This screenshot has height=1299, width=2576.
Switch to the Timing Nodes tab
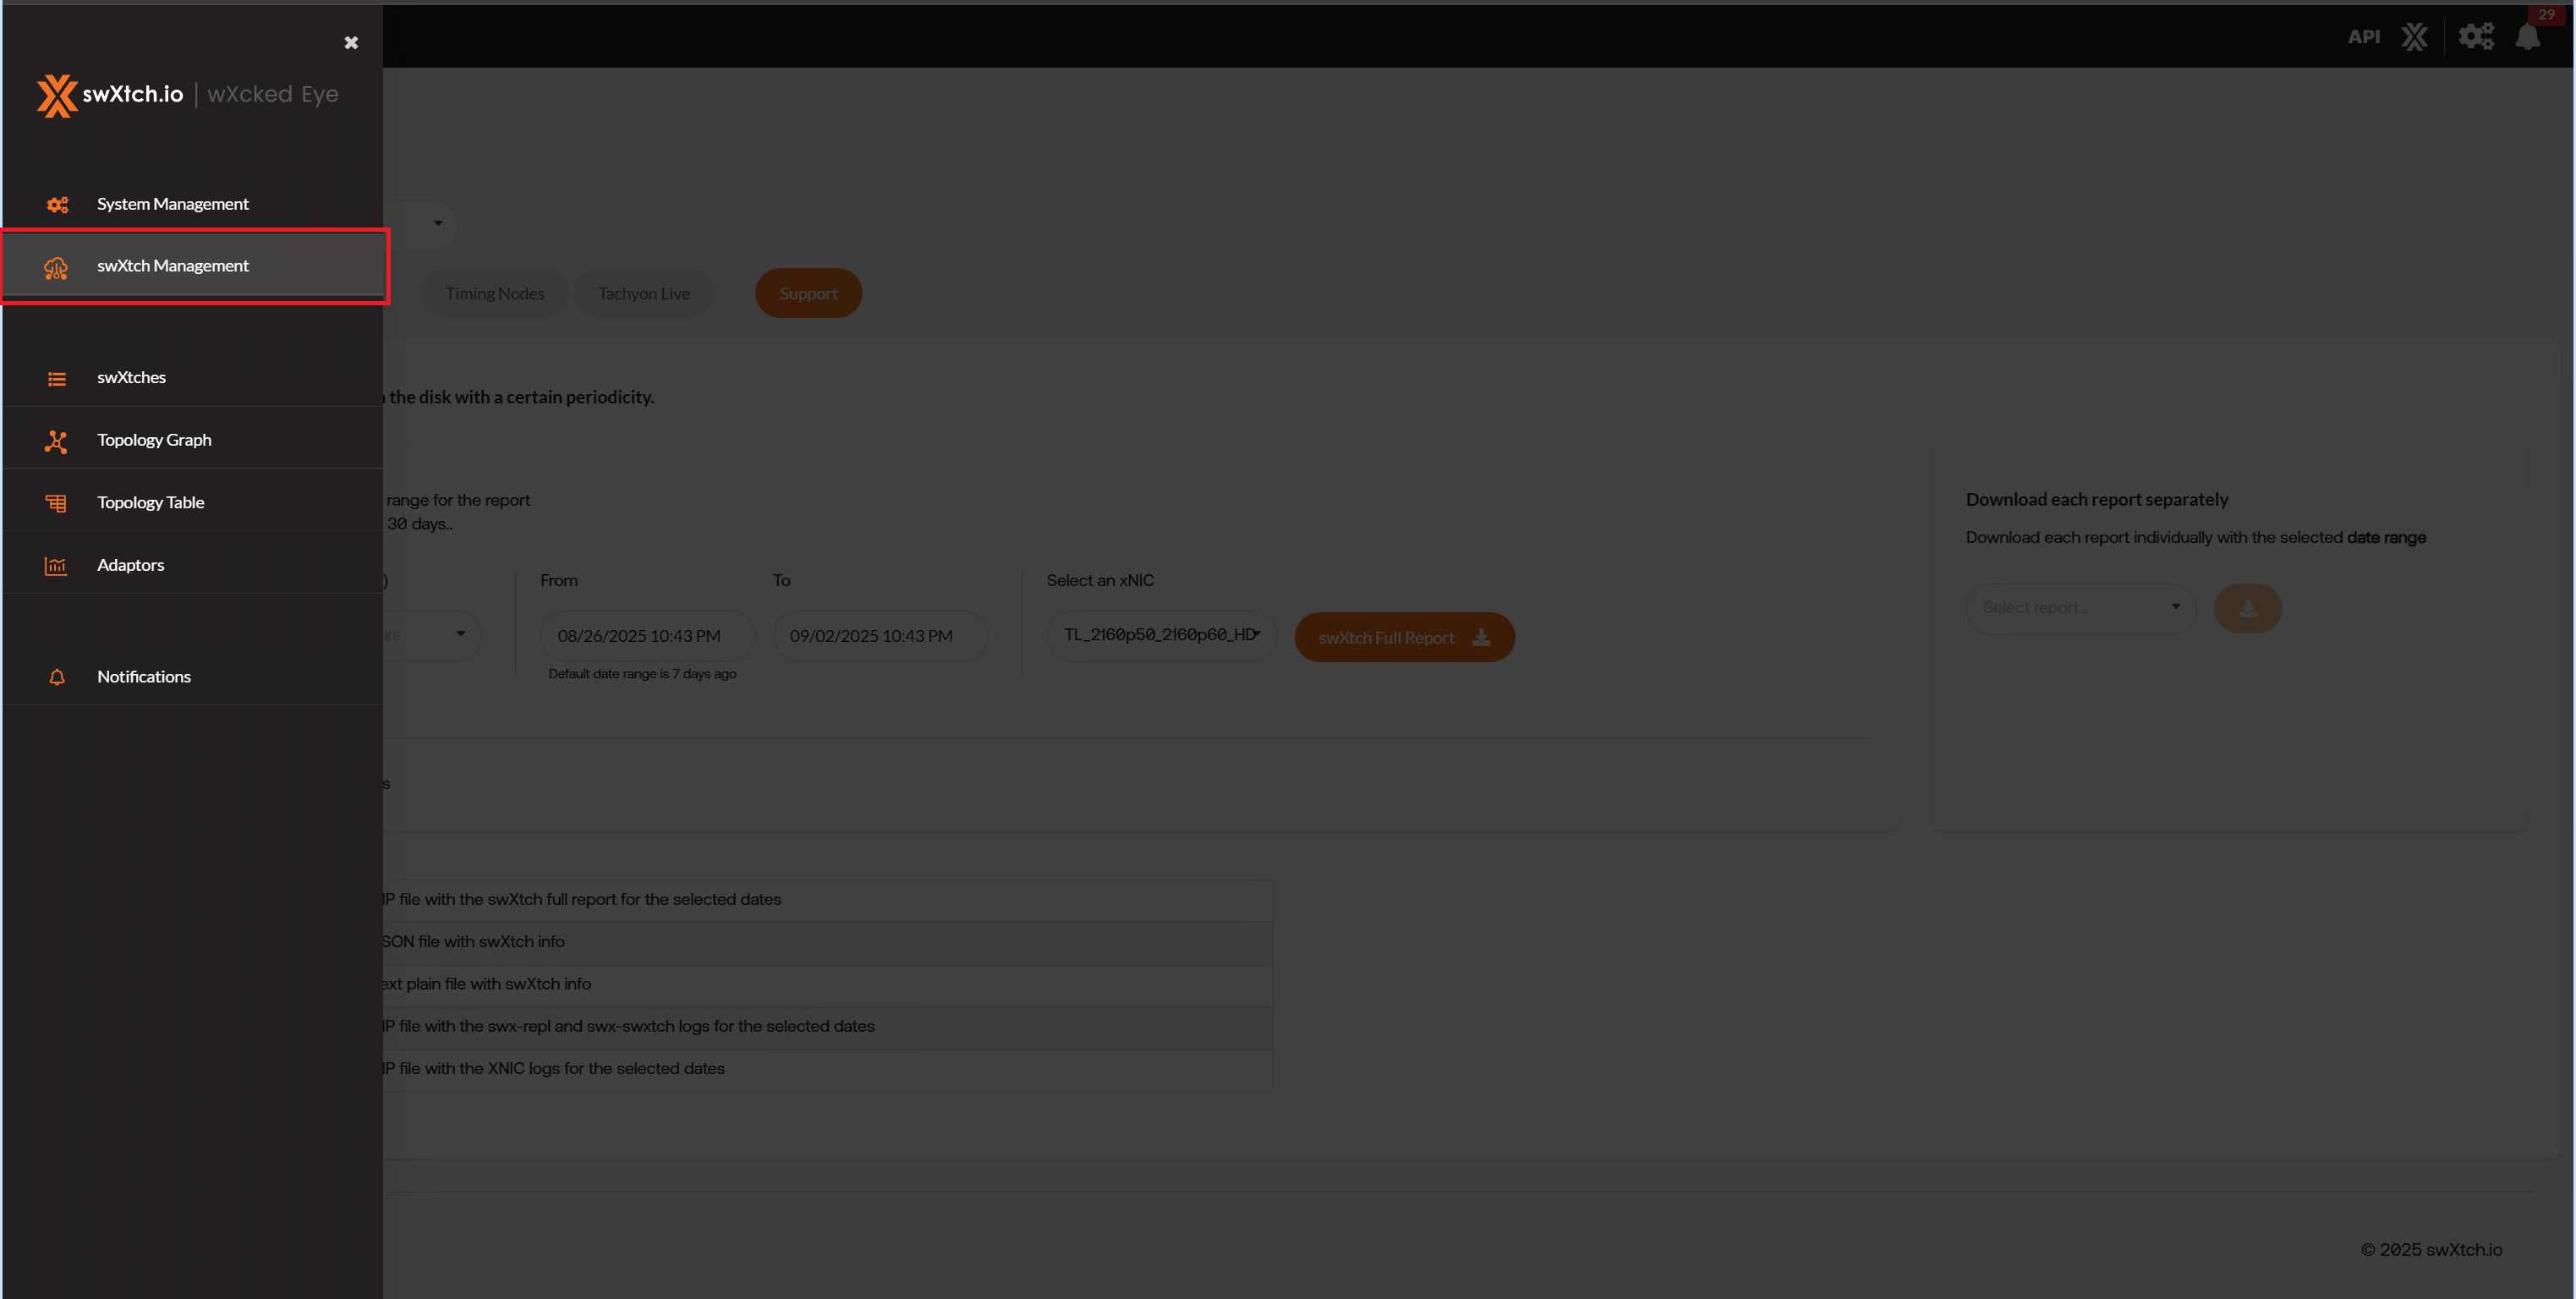[x=494, y=293]
